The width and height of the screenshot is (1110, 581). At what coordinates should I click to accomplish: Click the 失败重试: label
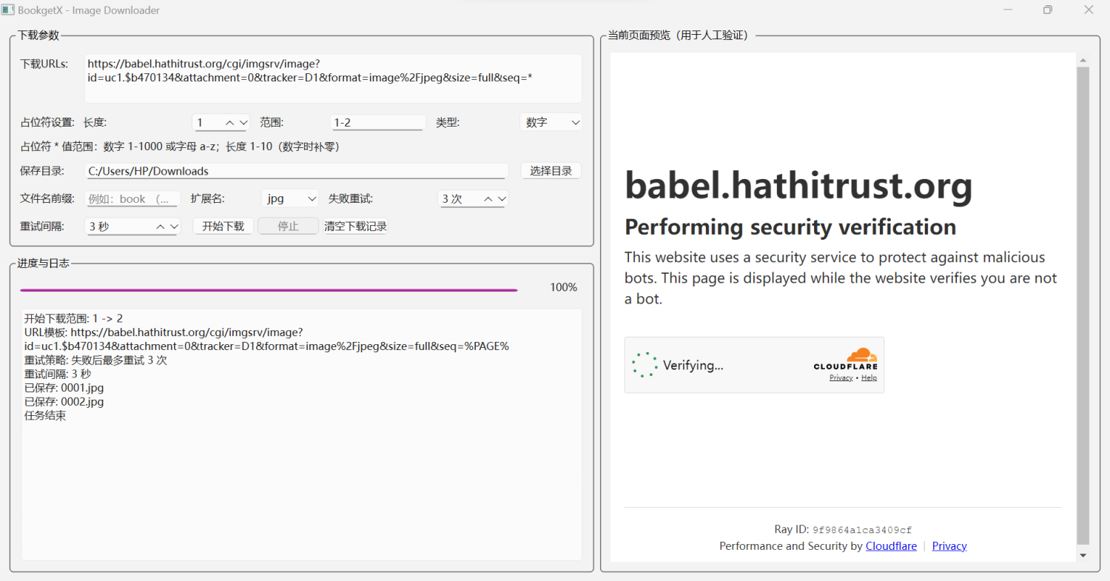pyautogui.click(x=351, y=198)
